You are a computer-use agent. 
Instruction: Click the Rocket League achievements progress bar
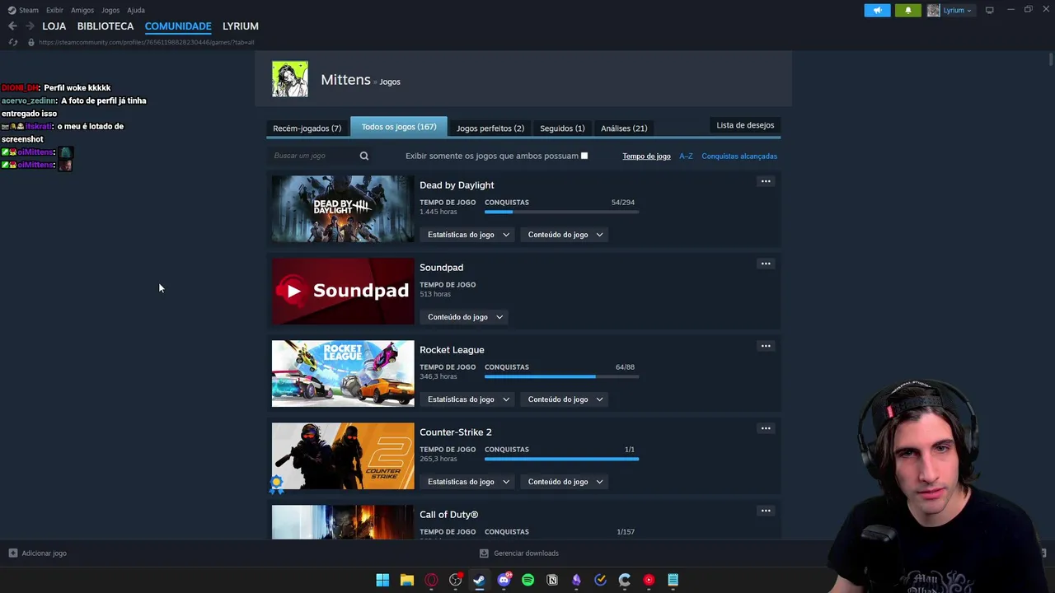pyautogui.click(x=561, y=376)
